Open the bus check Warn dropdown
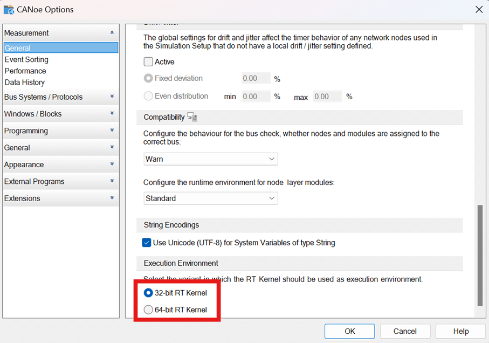Image resolution: width=489 pixels, height=343 pixels. [x=211, y=159]
